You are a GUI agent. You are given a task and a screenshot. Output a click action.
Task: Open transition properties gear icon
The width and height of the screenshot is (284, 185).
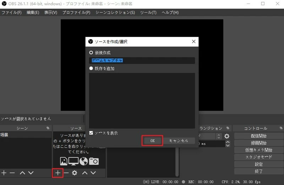point(227,136)
